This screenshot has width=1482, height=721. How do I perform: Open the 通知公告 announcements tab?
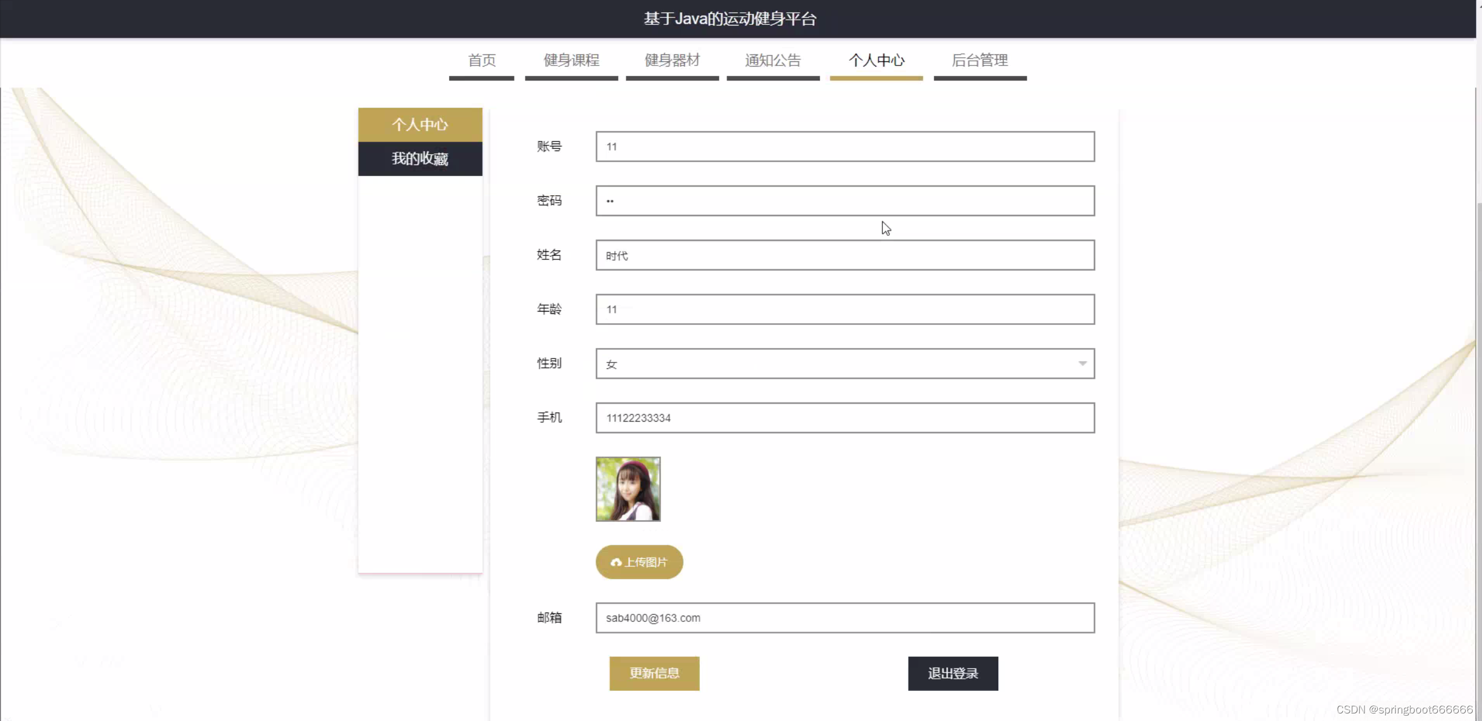pyautogui.click(x=773, y=60)
